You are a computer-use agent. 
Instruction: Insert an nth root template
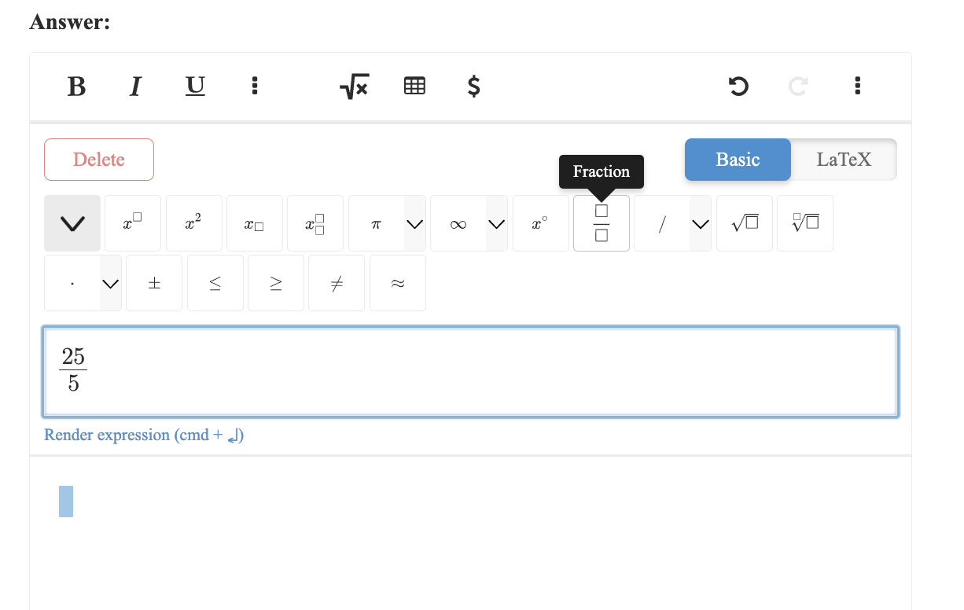[804, 224]
